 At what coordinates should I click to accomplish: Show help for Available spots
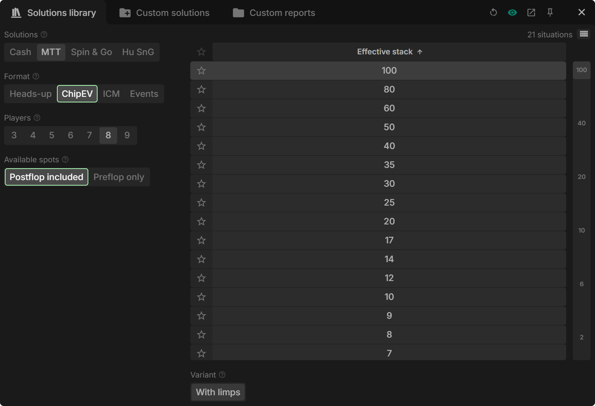(65, 159)
